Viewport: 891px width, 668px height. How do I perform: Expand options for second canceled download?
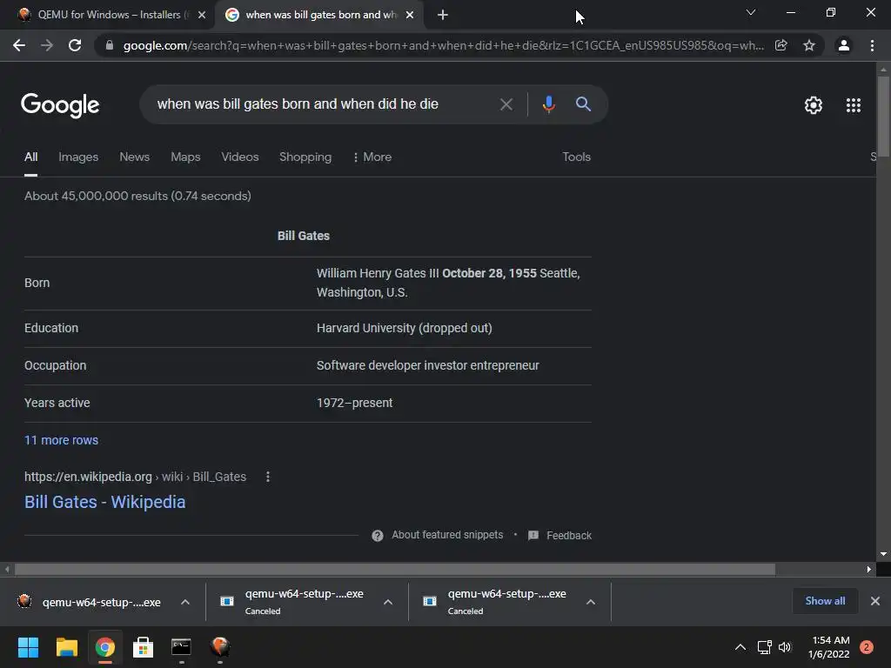(x=388, y=602)
